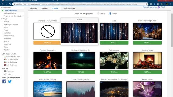Open Focus settings
Image resolution: width=173 pixels, height=97 pixels.
point(6,30)
